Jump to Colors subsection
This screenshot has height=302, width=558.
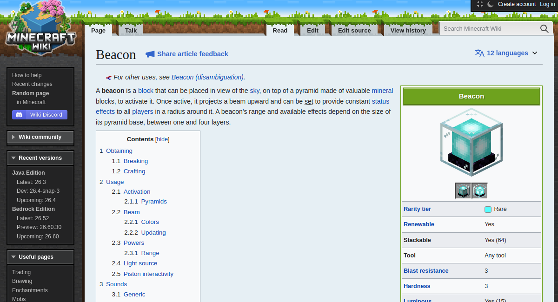coord(150,222)
